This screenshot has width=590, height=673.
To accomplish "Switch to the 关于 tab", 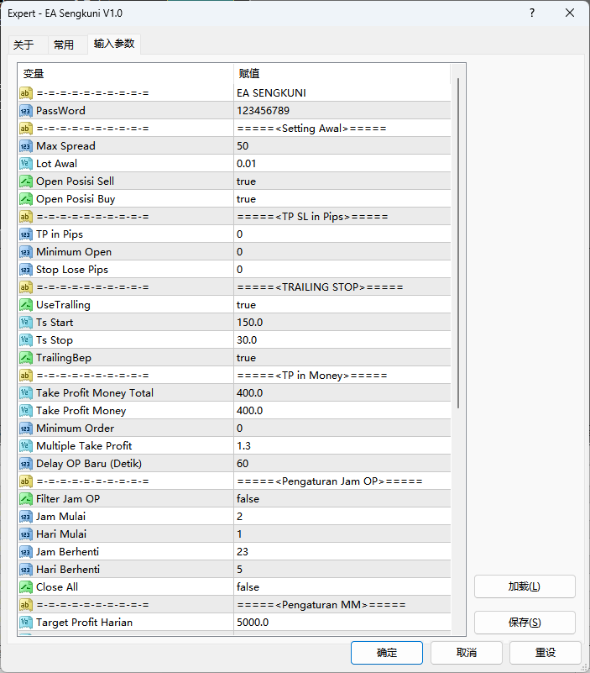I will 24,45.
